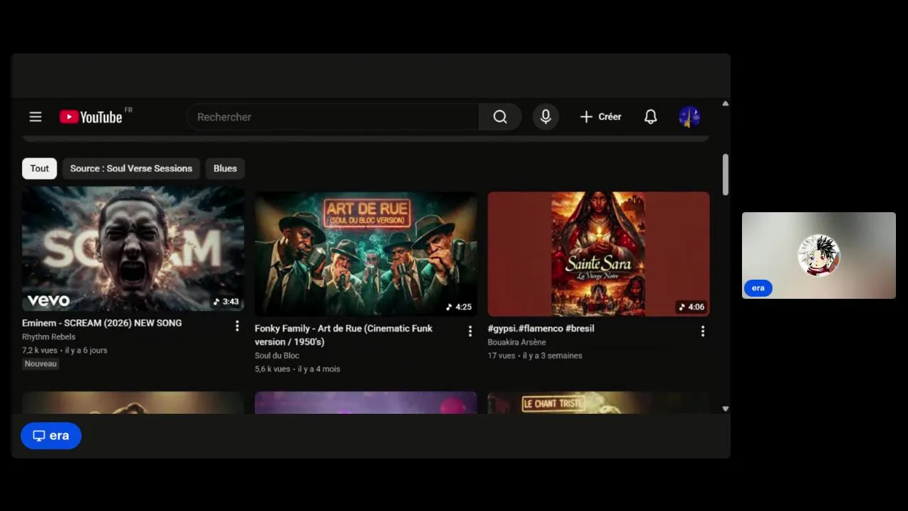Viewport: 908px width, 511px height.
Task: Click title Eminem - SCREAM (2026) NEW SONG
Action: pyautogui.click(x=102, y=323)
